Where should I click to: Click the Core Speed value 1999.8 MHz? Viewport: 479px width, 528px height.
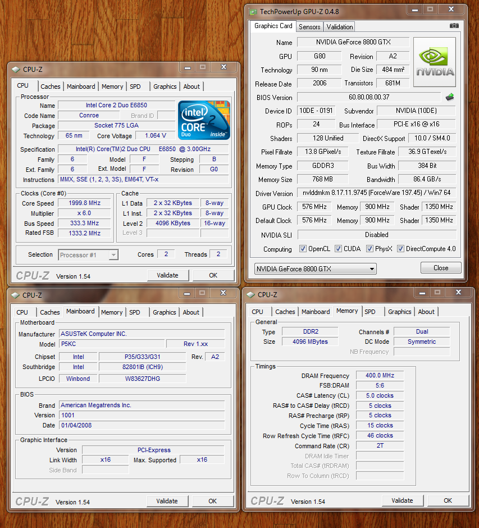[x=84, y=203]
